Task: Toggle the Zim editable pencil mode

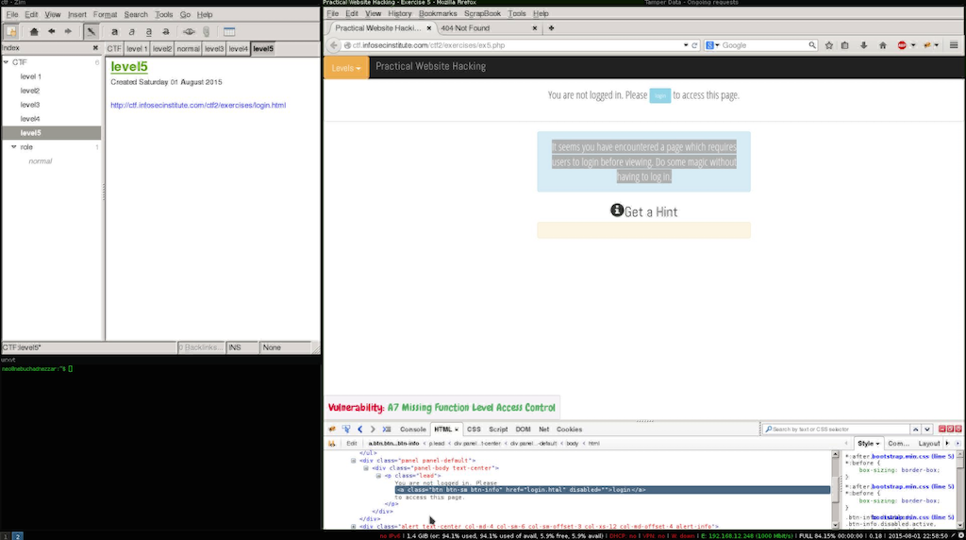Action: pyautogui.click(x=91, y=31)
